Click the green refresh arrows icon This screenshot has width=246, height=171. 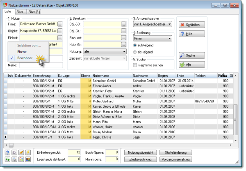[x=7, y=159]
